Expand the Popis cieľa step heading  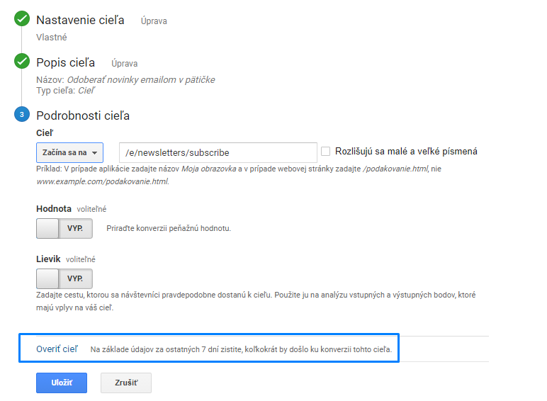(66, 63)
